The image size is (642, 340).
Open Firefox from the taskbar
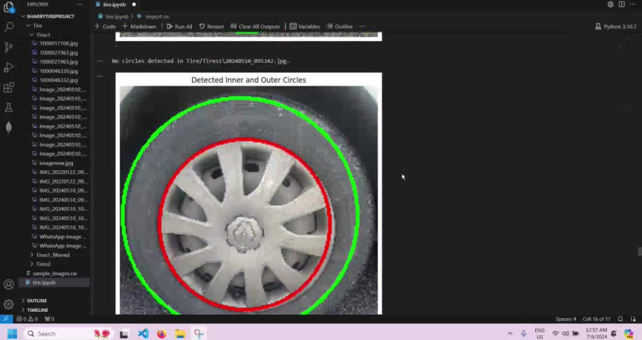click(x=162, y=334)
